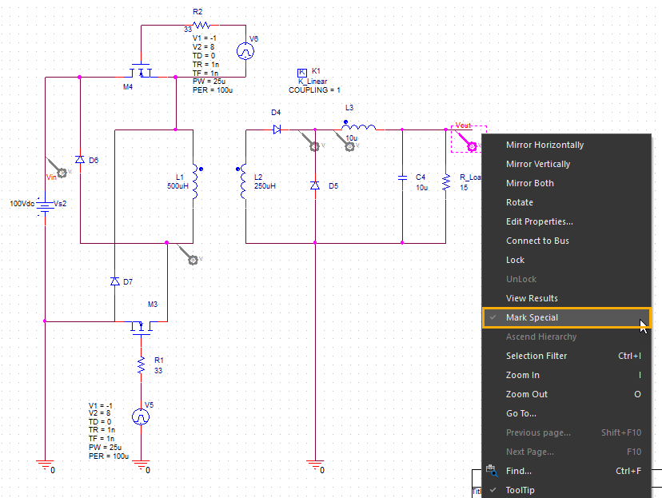
Task: Click the D5 diode symbol
Action: (315, 185)
